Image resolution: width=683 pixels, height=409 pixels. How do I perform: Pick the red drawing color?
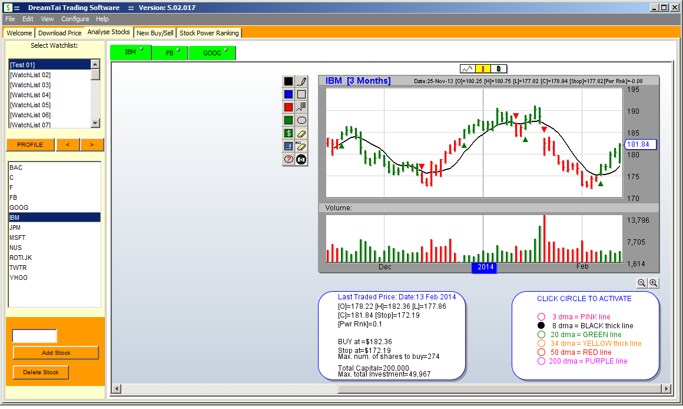click(x=289, y=107)
